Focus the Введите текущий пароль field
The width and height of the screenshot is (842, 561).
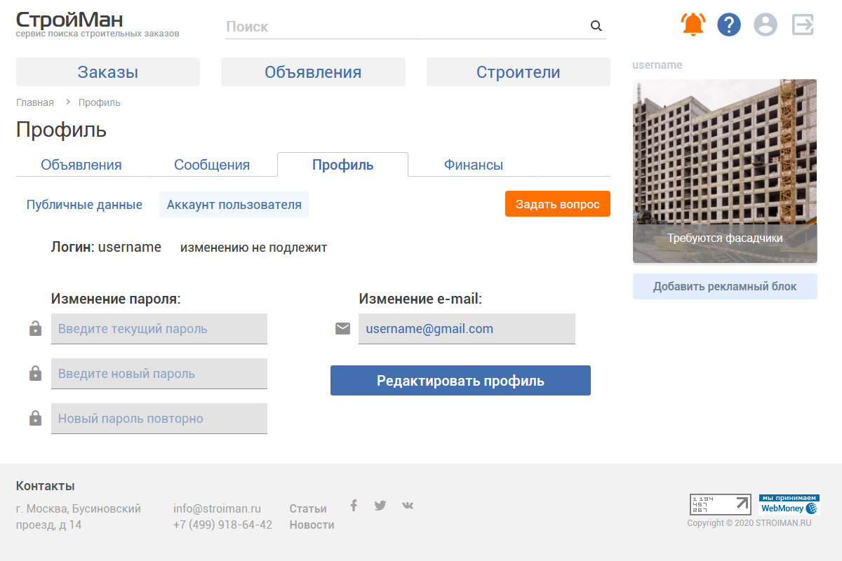(159, 329)
